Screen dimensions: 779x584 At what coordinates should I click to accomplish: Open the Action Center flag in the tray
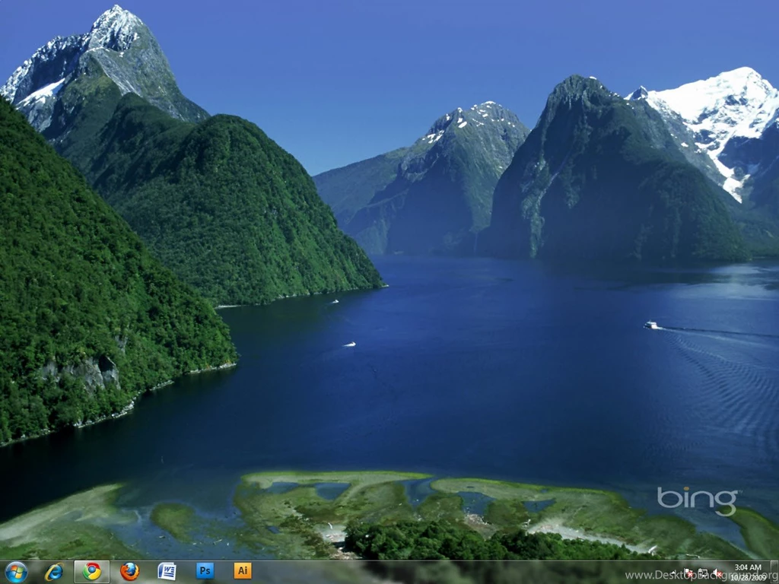(688, 572)
